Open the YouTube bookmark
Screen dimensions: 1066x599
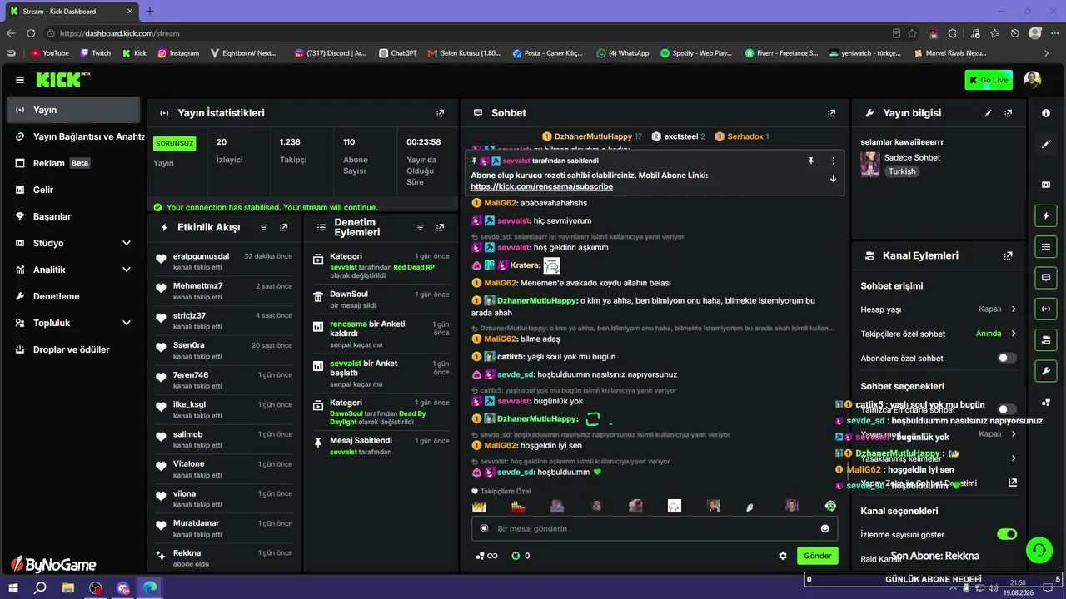(49, 53)
